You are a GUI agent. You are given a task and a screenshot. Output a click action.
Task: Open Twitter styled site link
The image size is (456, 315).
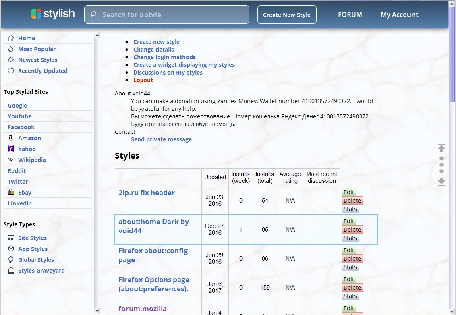point(17,182)
